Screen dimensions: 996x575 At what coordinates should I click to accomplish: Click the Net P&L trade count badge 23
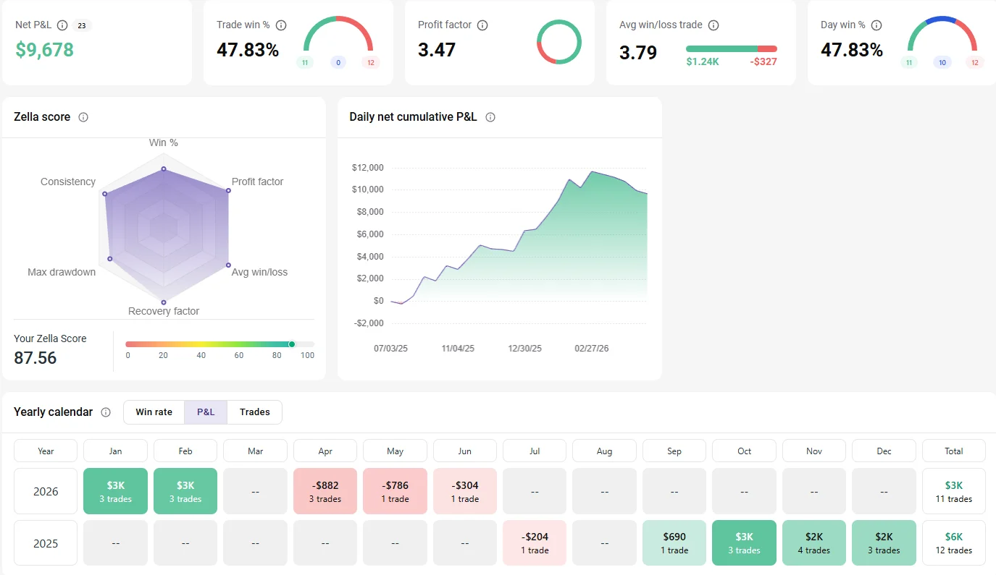(82, 26)
